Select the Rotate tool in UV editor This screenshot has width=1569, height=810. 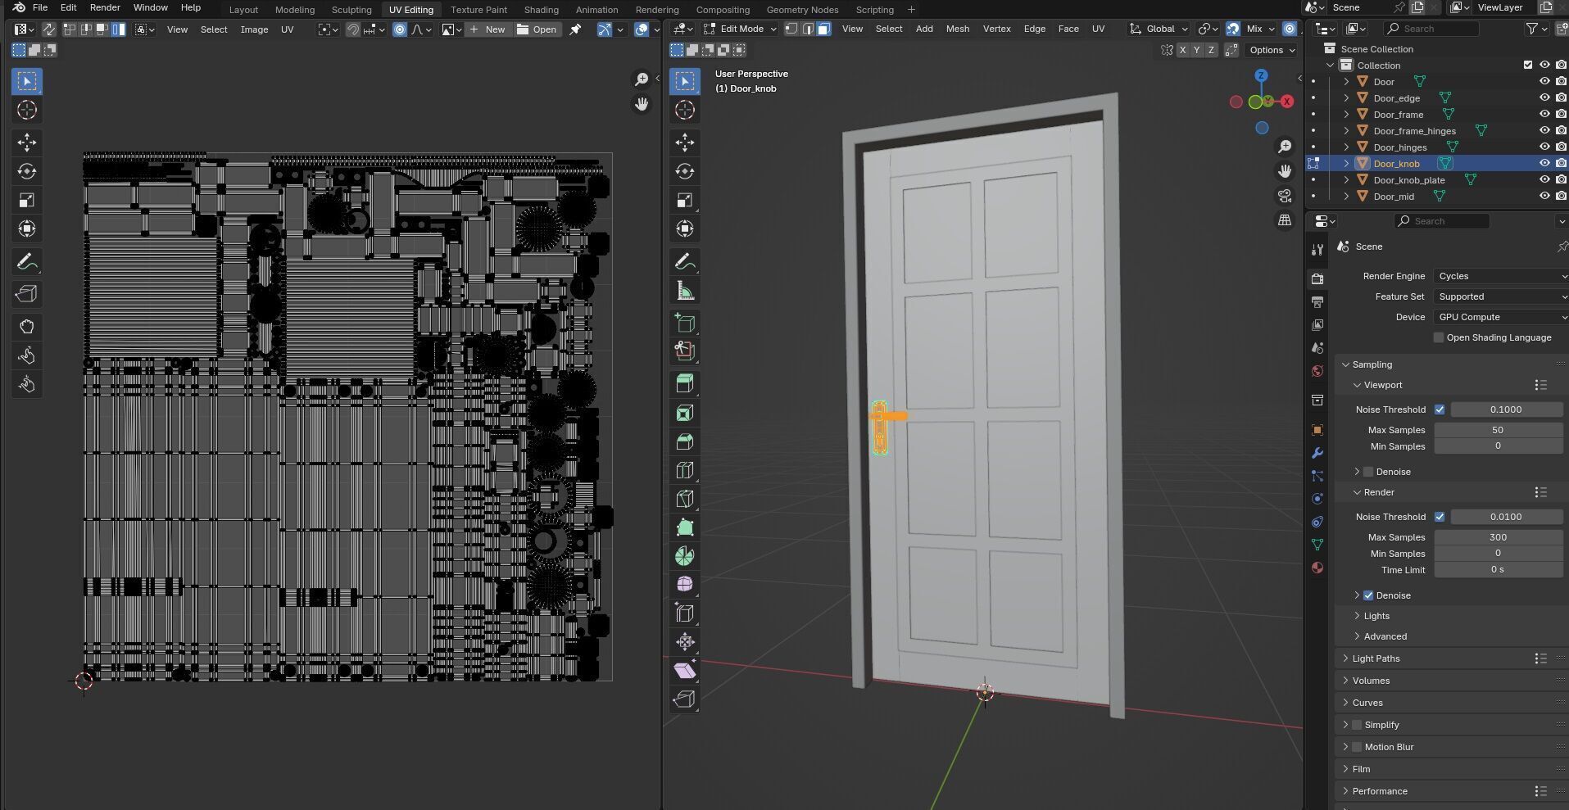[27, 171]
